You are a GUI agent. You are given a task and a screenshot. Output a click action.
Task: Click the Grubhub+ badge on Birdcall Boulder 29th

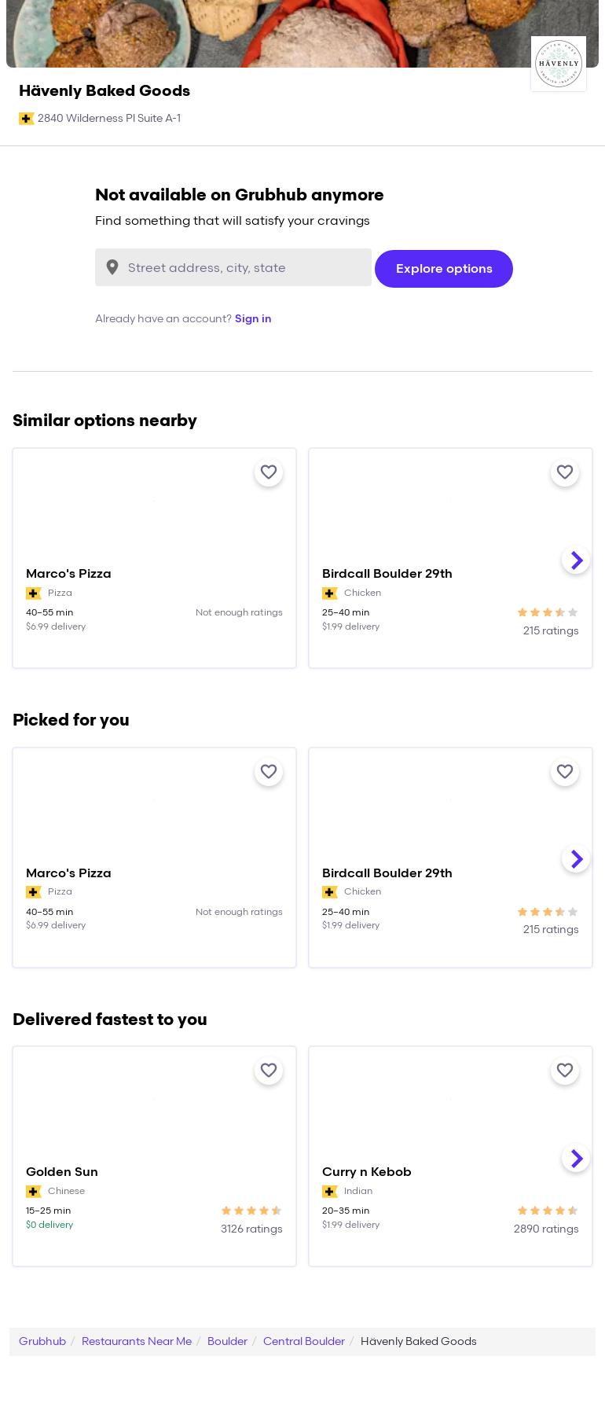click(x=330, y=593)
